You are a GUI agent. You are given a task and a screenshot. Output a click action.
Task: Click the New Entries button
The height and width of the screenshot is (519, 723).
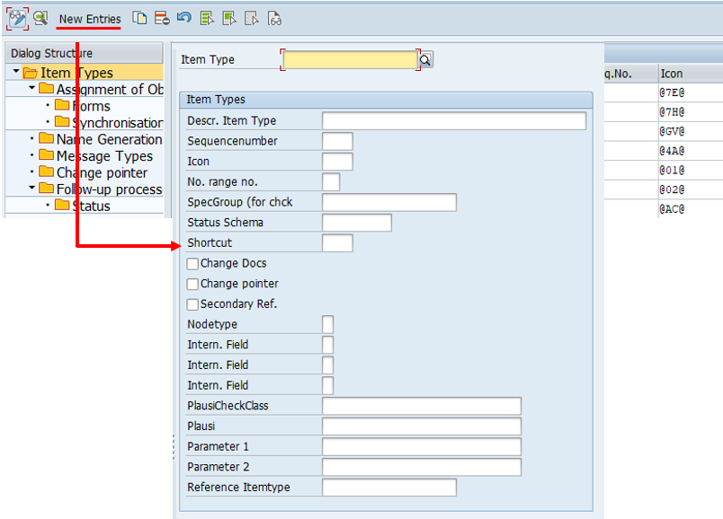point(90,19)
